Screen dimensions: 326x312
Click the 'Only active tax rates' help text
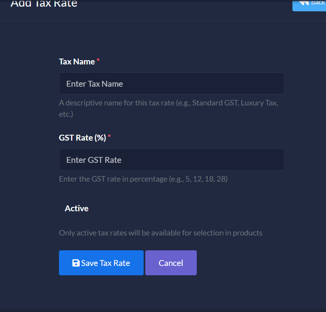160,233
